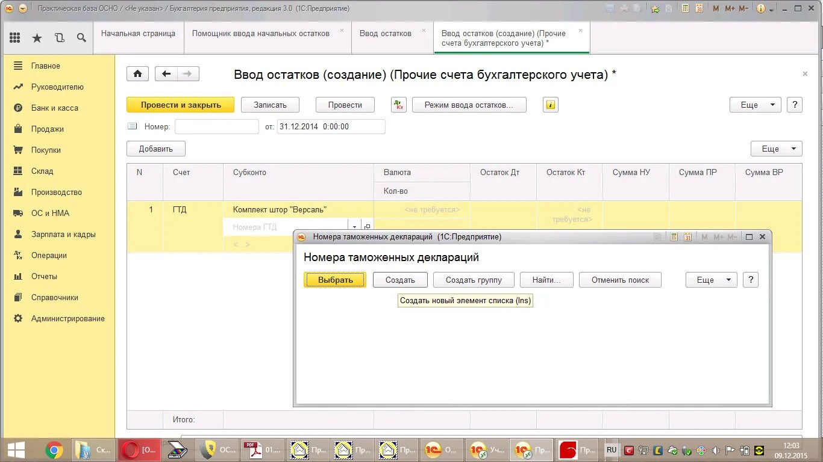
Task: Open the Отчеты section
Action: pyautogui.click(x=44, y=276)
